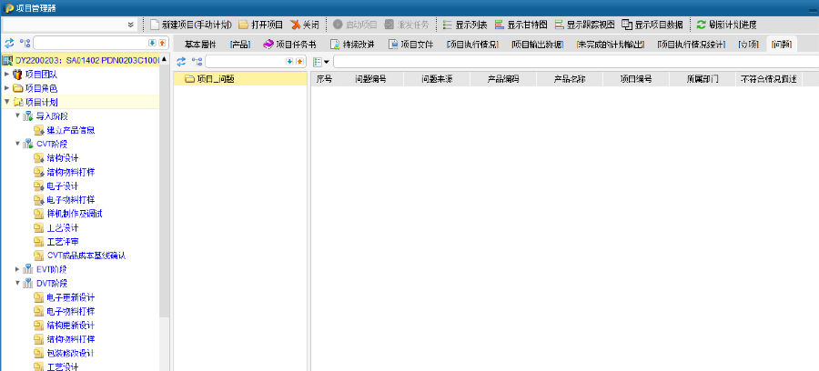Viewport: 819px width, 371px height.
Task: Click orange up arrow in project tree search
Action: coord(162,44)
